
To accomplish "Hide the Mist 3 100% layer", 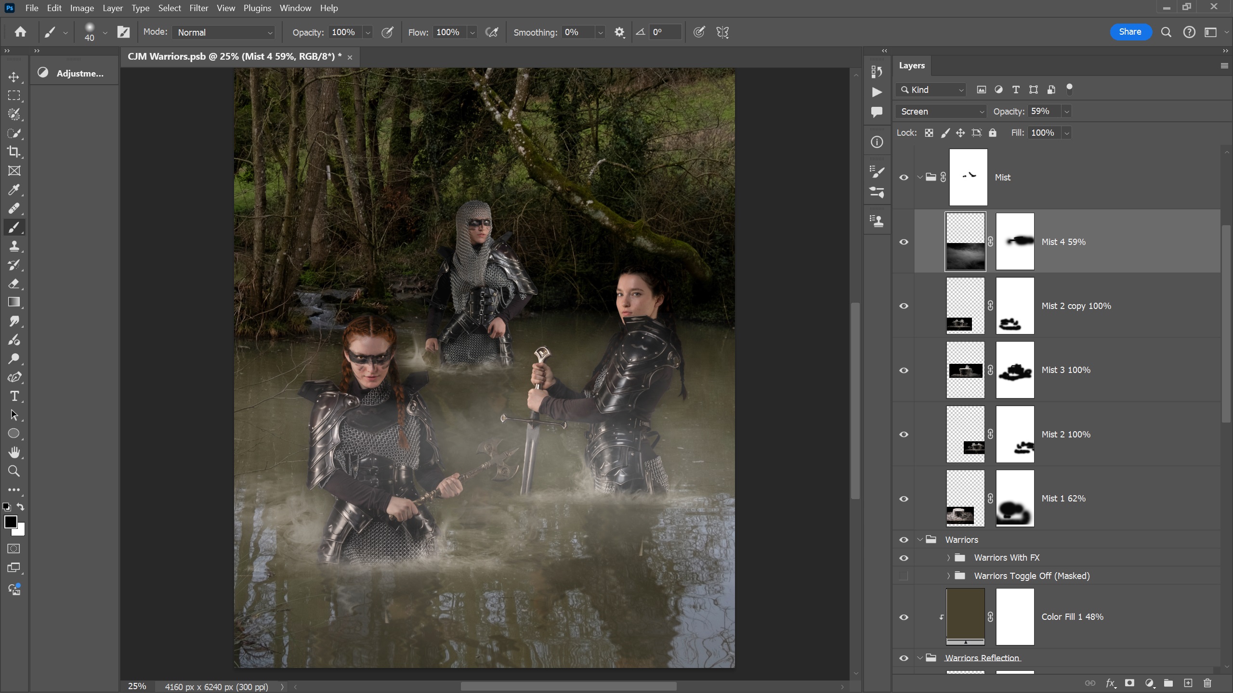I will tap(904, 370).
